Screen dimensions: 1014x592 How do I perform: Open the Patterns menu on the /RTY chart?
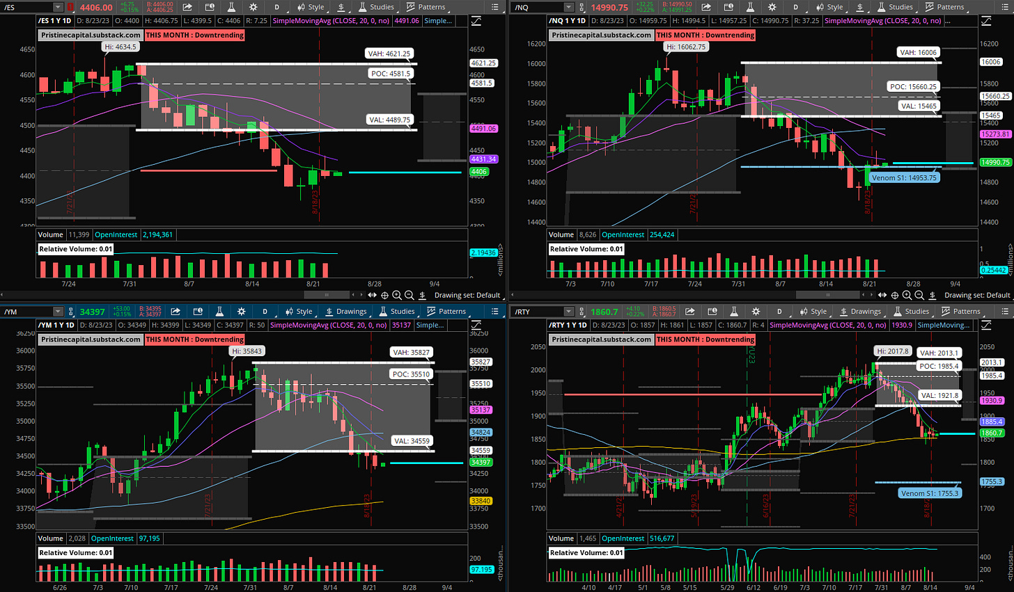[x=961, y=311]
